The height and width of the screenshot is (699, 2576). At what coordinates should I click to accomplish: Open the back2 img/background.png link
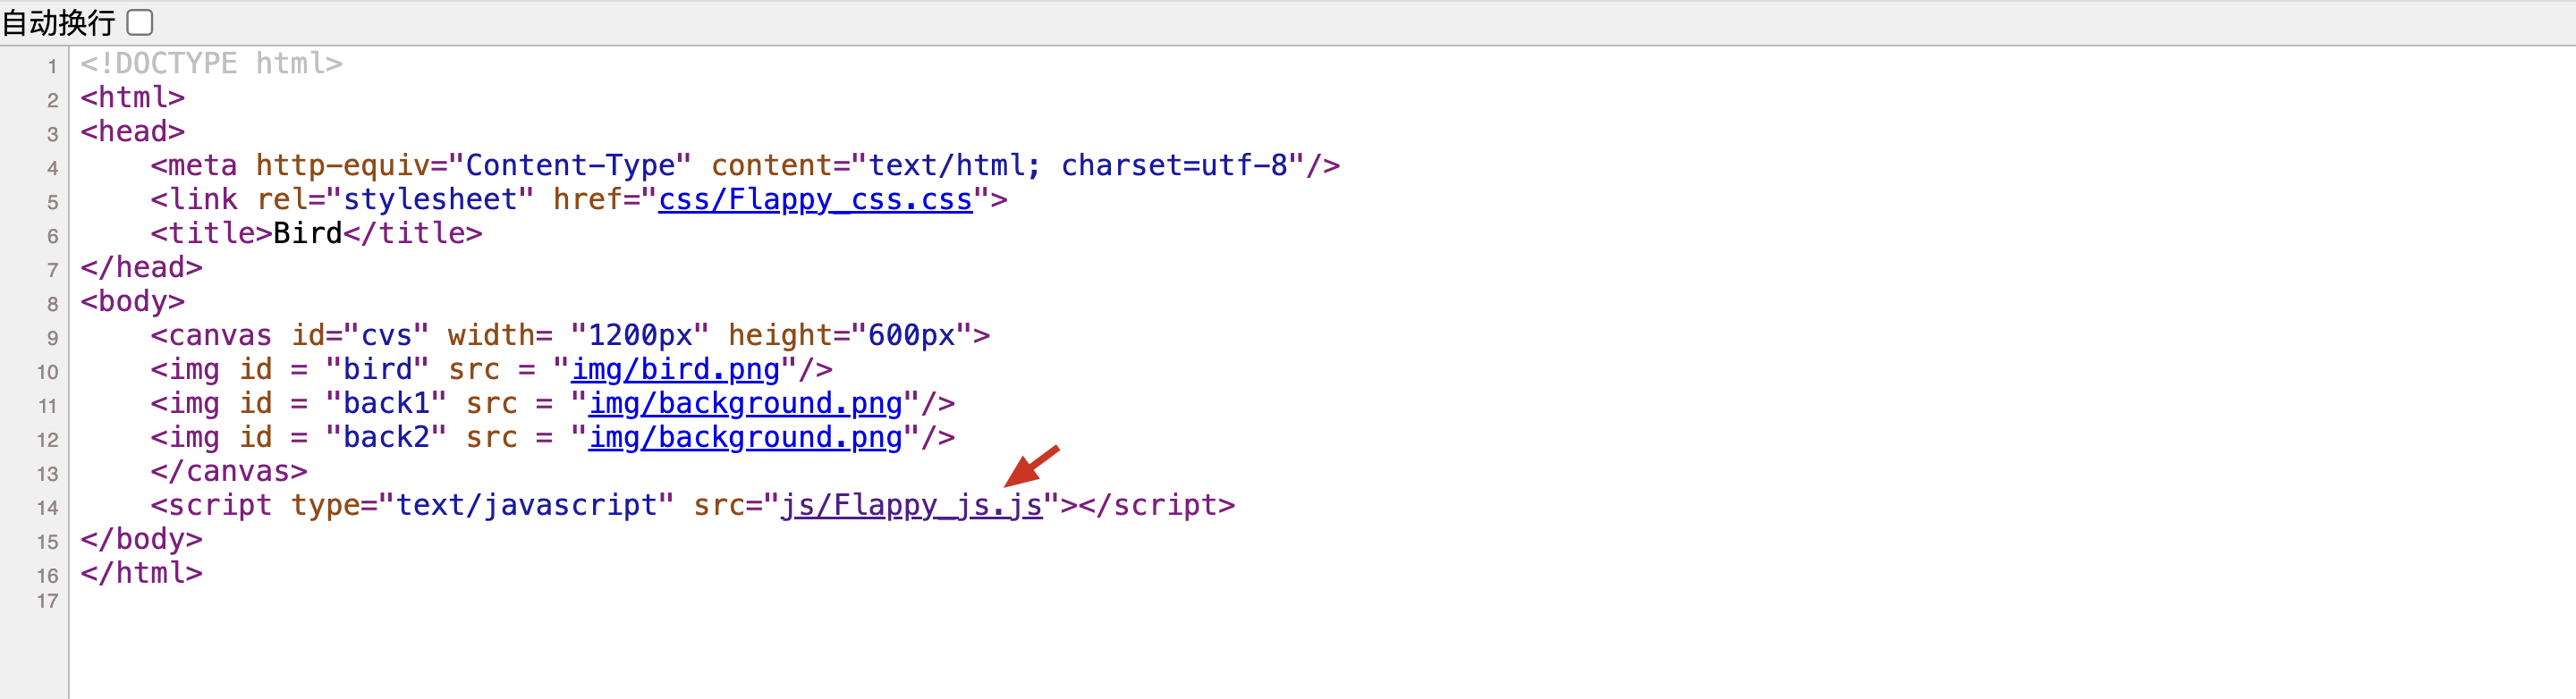pyautogui.click(x=745, y=438)
